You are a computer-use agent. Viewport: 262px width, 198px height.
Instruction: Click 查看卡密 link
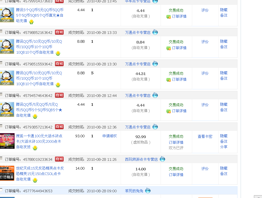coord(205,137)
